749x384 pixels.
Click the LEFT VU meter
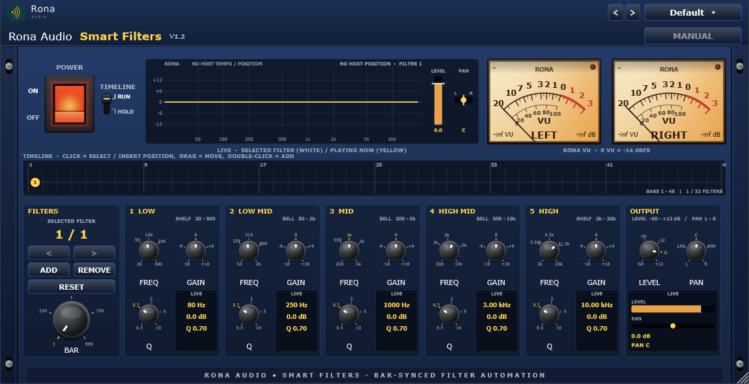pos(544,102)
